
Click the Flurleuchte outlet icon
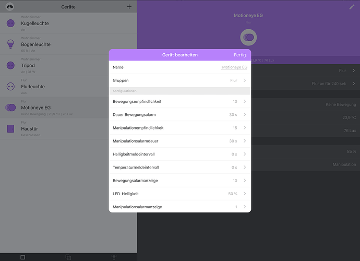point(10,86)
